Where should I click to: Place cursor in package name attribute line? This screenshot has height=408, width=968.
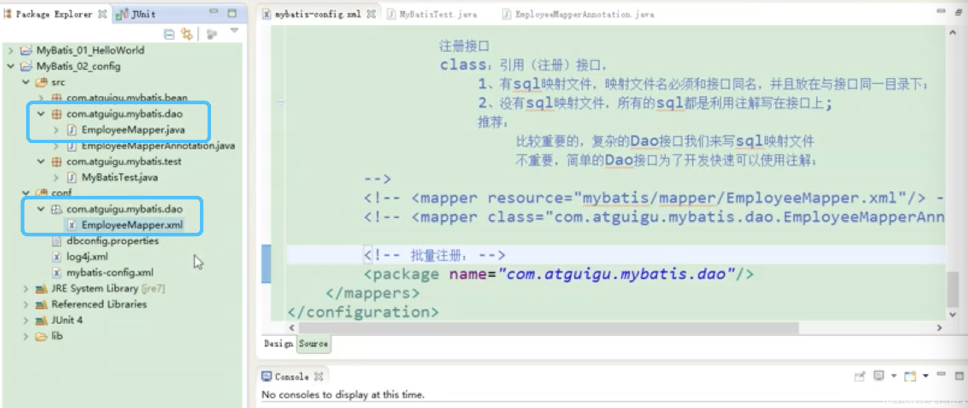pos(558,274)
